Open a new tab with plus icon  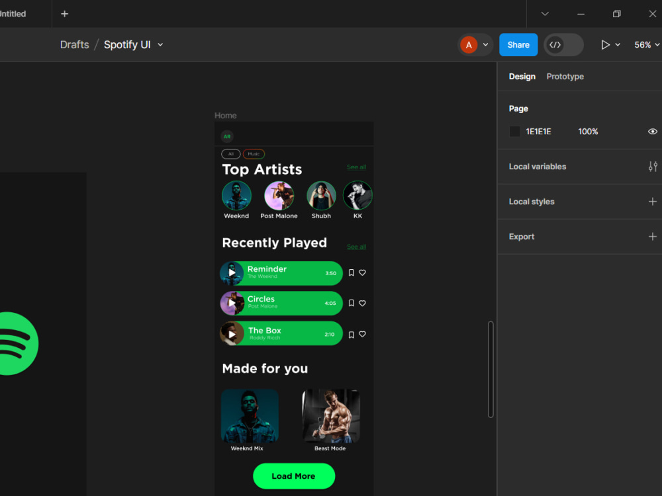[x=64, y=14]
